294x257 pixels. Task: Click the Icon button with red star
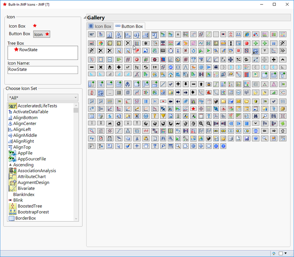click(41, 34)
